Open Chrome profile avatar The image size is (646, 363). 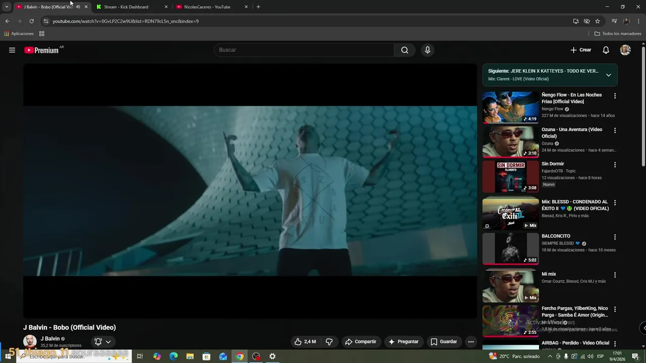pos(626,21)
